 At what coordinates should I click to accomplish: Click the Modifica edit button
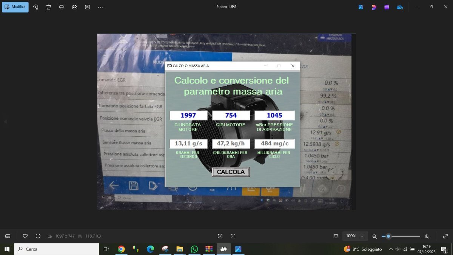tap(15, 7)
